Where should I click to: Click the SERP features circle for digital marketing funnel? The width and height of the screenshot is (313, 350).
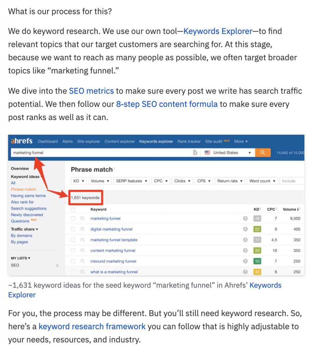(245, 229)
